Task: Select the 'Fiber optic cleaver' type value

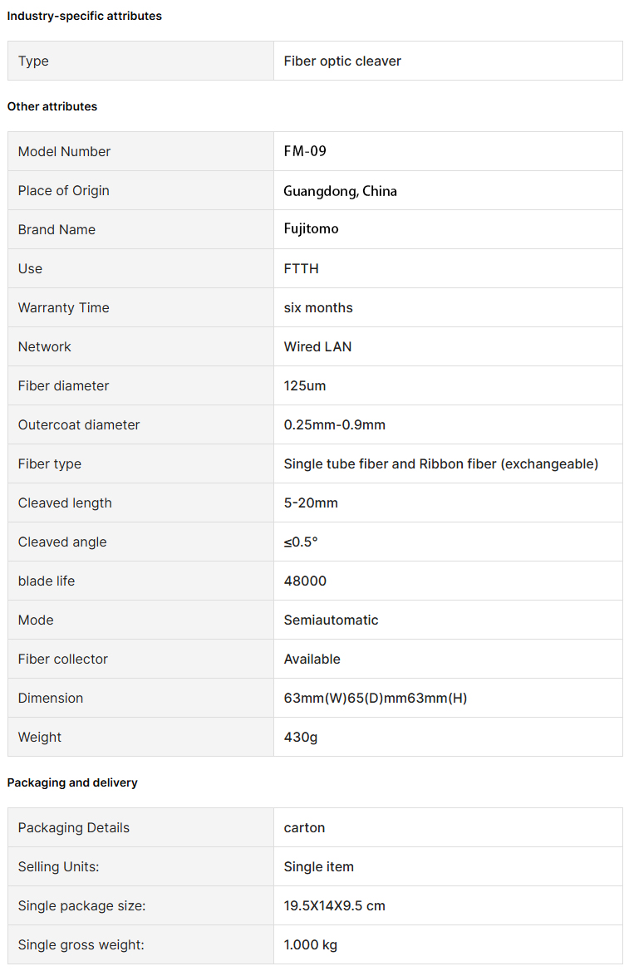Action: 342,61
